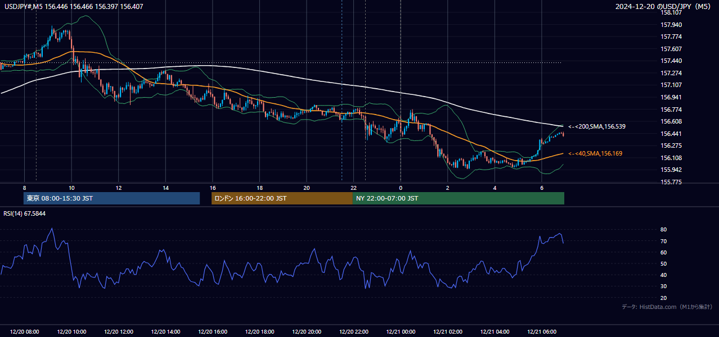Click hour tick '0' under the price chart
This screenshot has width=719, height=337.
(x=401, y=188)
